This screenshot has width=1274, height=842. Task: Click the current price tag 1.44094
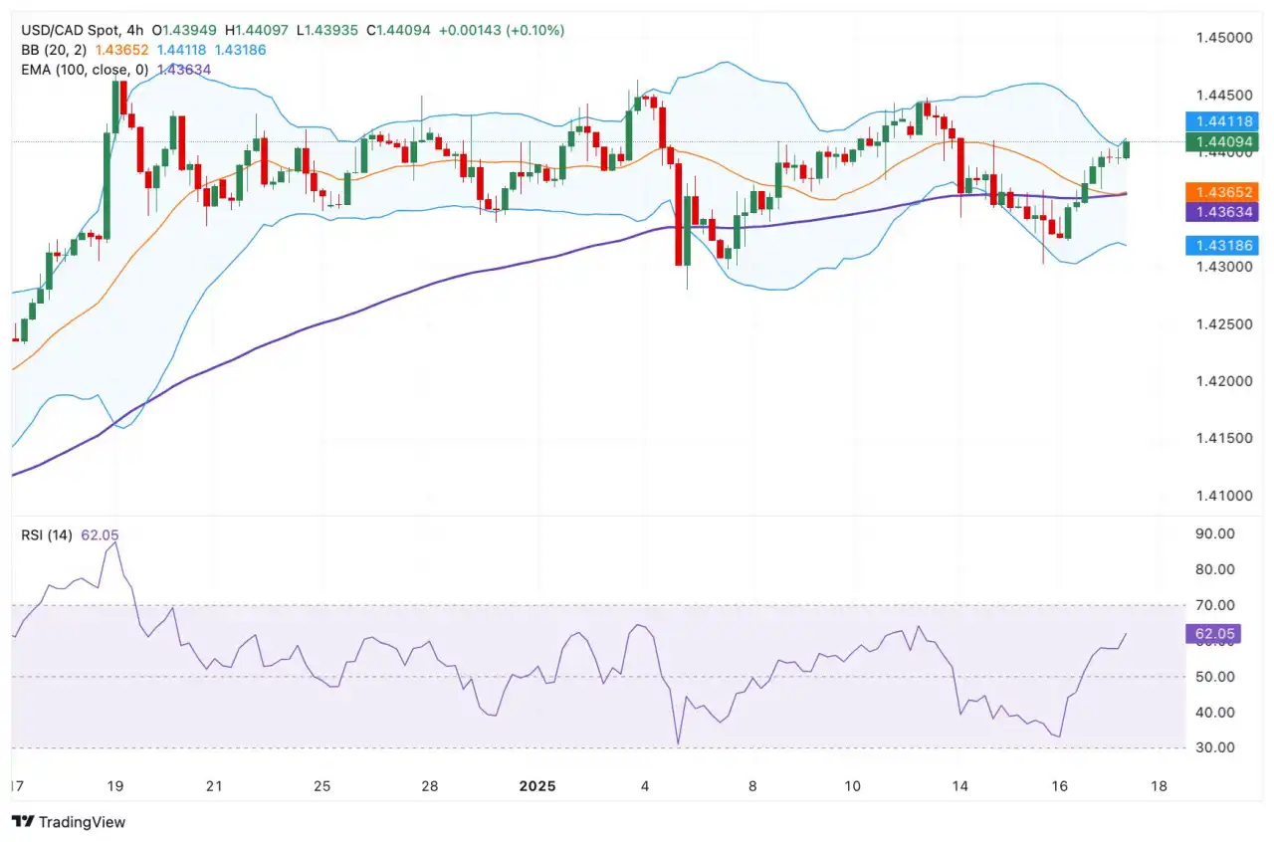(x=1222, y=142)
